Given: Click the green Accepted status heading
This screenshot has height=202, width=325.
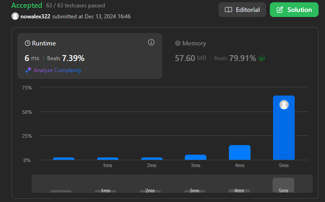Looking at the screenshot, I should (x=27, y=6).
